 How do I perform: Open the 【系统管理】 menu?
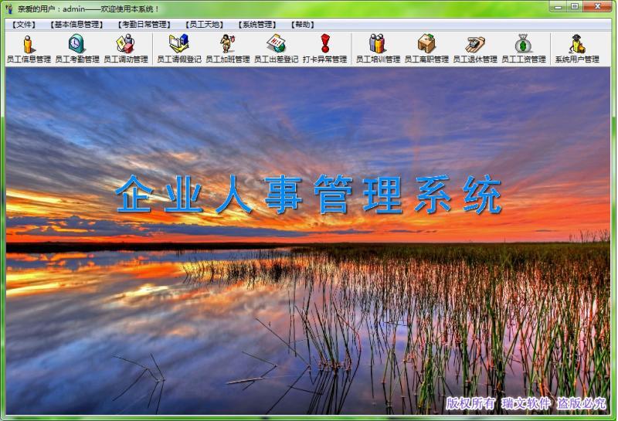tap(257, 25)
